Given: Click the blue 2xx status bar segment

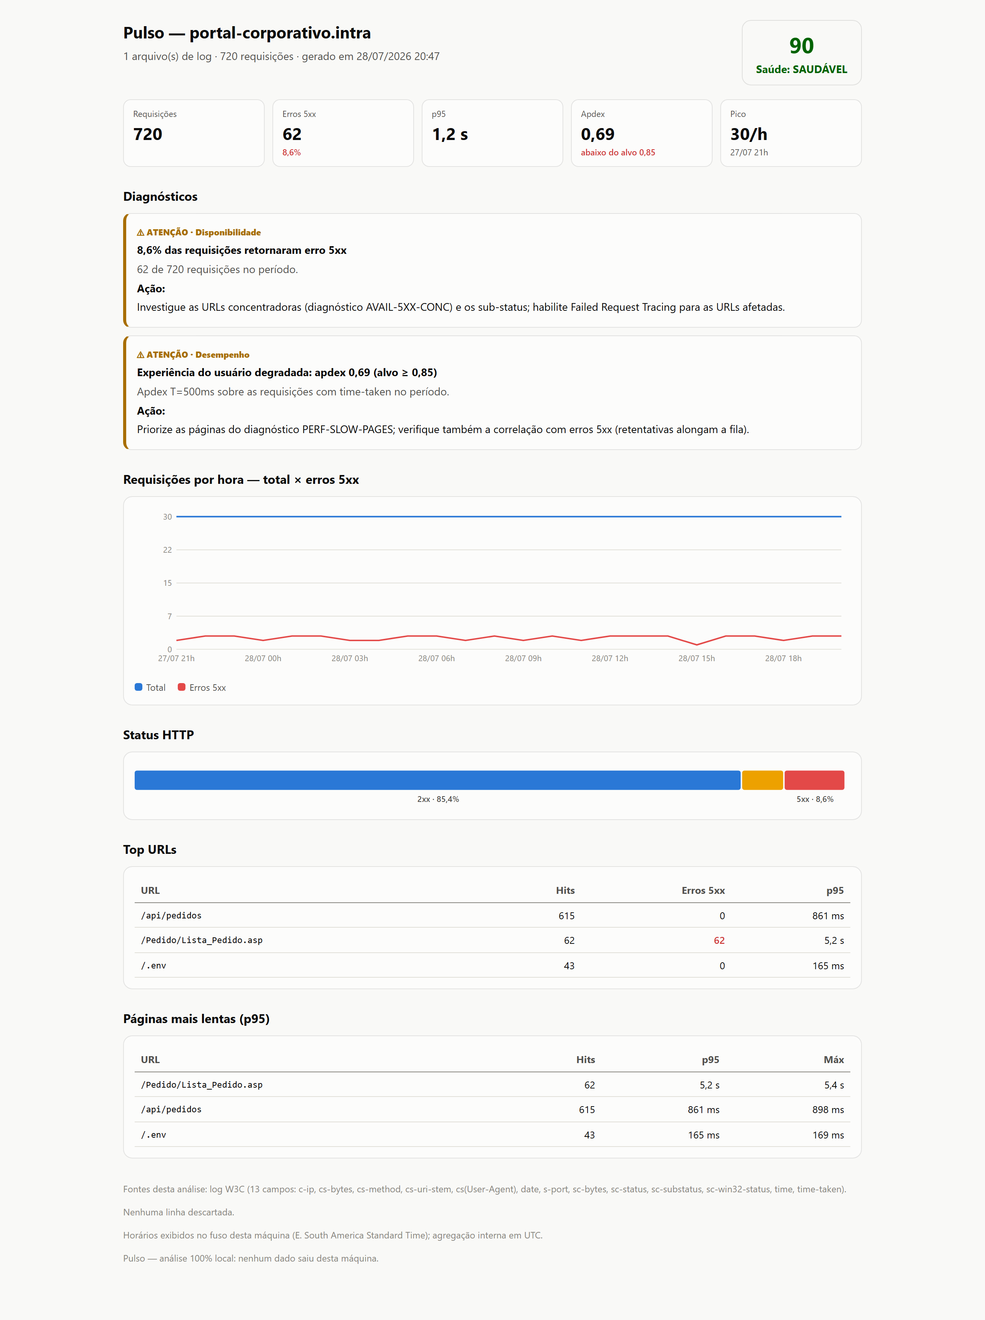Looking at the screenshot, I should pos(437,780).
